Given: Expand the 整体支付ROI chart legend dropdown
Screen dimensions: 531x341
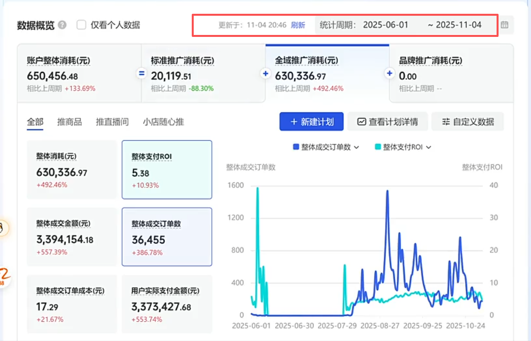Looking at the screenshot, I should [428, 147].
